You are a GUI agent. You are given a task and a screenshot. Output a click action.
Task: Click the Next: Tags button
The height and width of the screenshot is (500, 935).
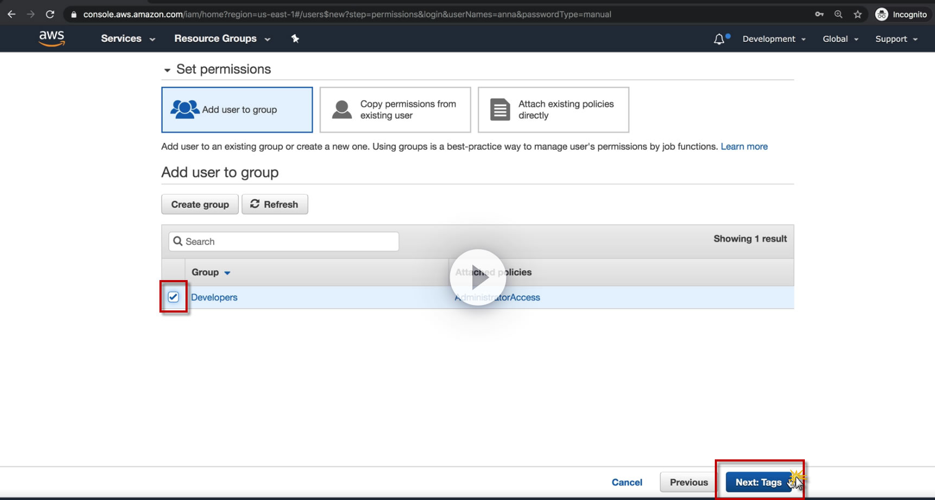(758, 482)
